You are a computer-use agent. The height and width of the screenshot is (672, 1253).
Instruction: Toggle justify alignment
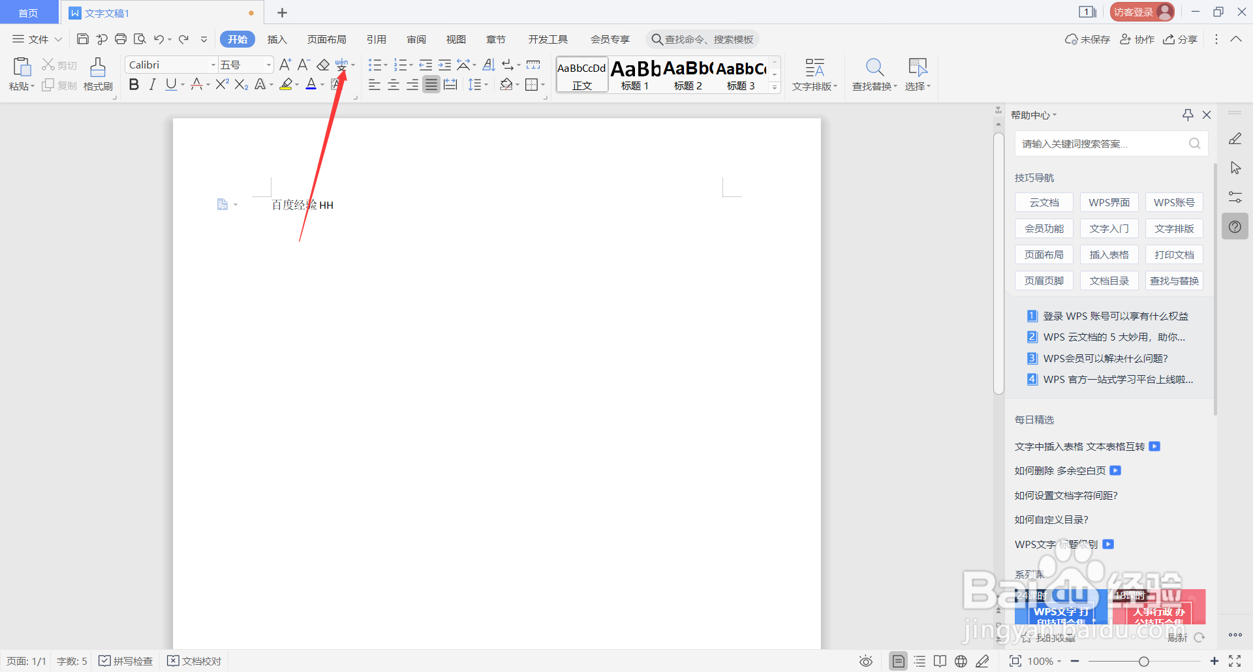[431, 84]
